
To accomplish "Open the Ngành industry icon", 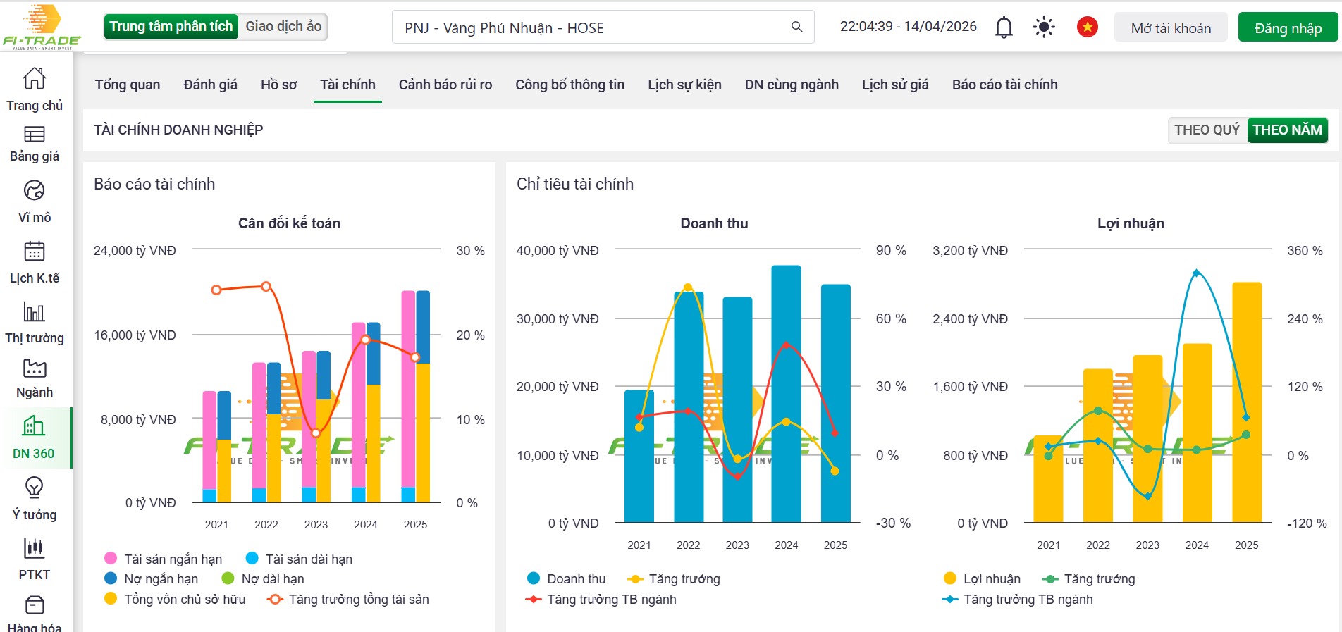I will point(34,368).
